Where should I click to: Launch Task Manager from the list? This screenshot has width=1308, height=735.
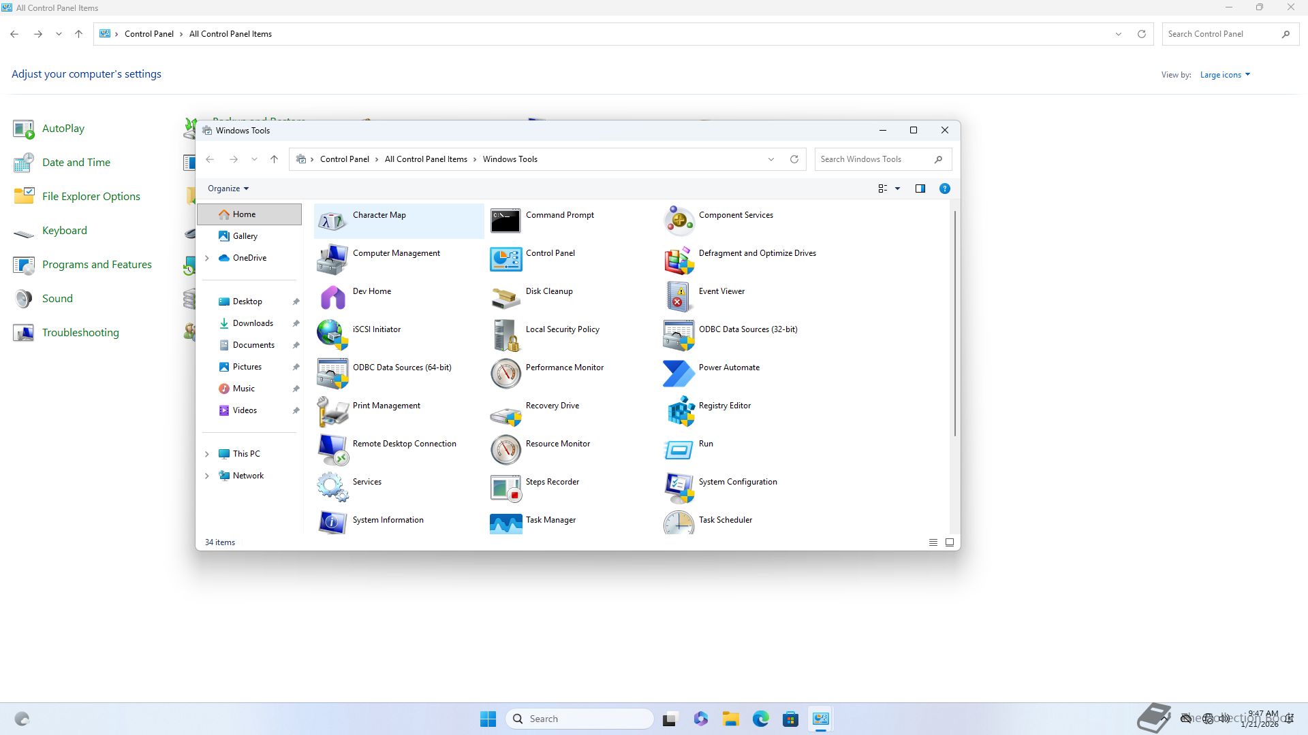point(505,523)
